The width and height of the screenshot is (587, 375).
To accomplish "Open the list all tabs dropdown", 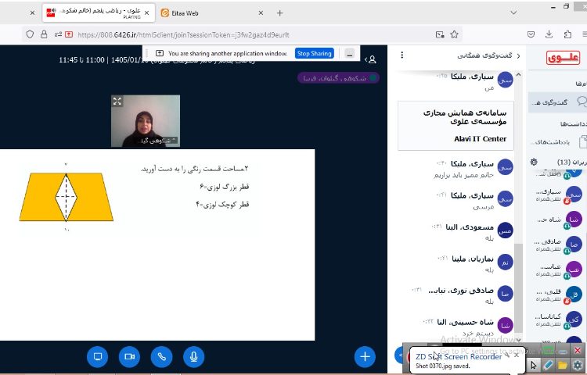I will point(513,12).
